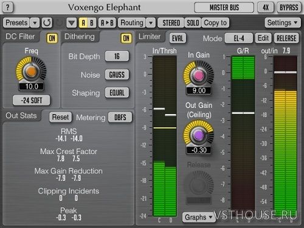Open the Presets dropdown arrow
Screen dimensions: 304x228
click(x=35, y=22)
